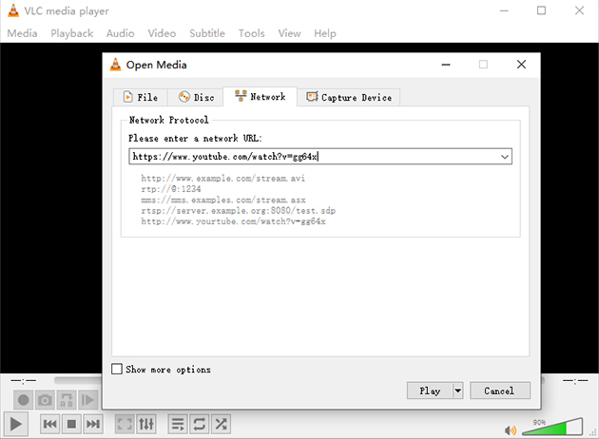
Task: Take a snapshot with camera icon
Action: pyautogui.click(x=45, y=400)
